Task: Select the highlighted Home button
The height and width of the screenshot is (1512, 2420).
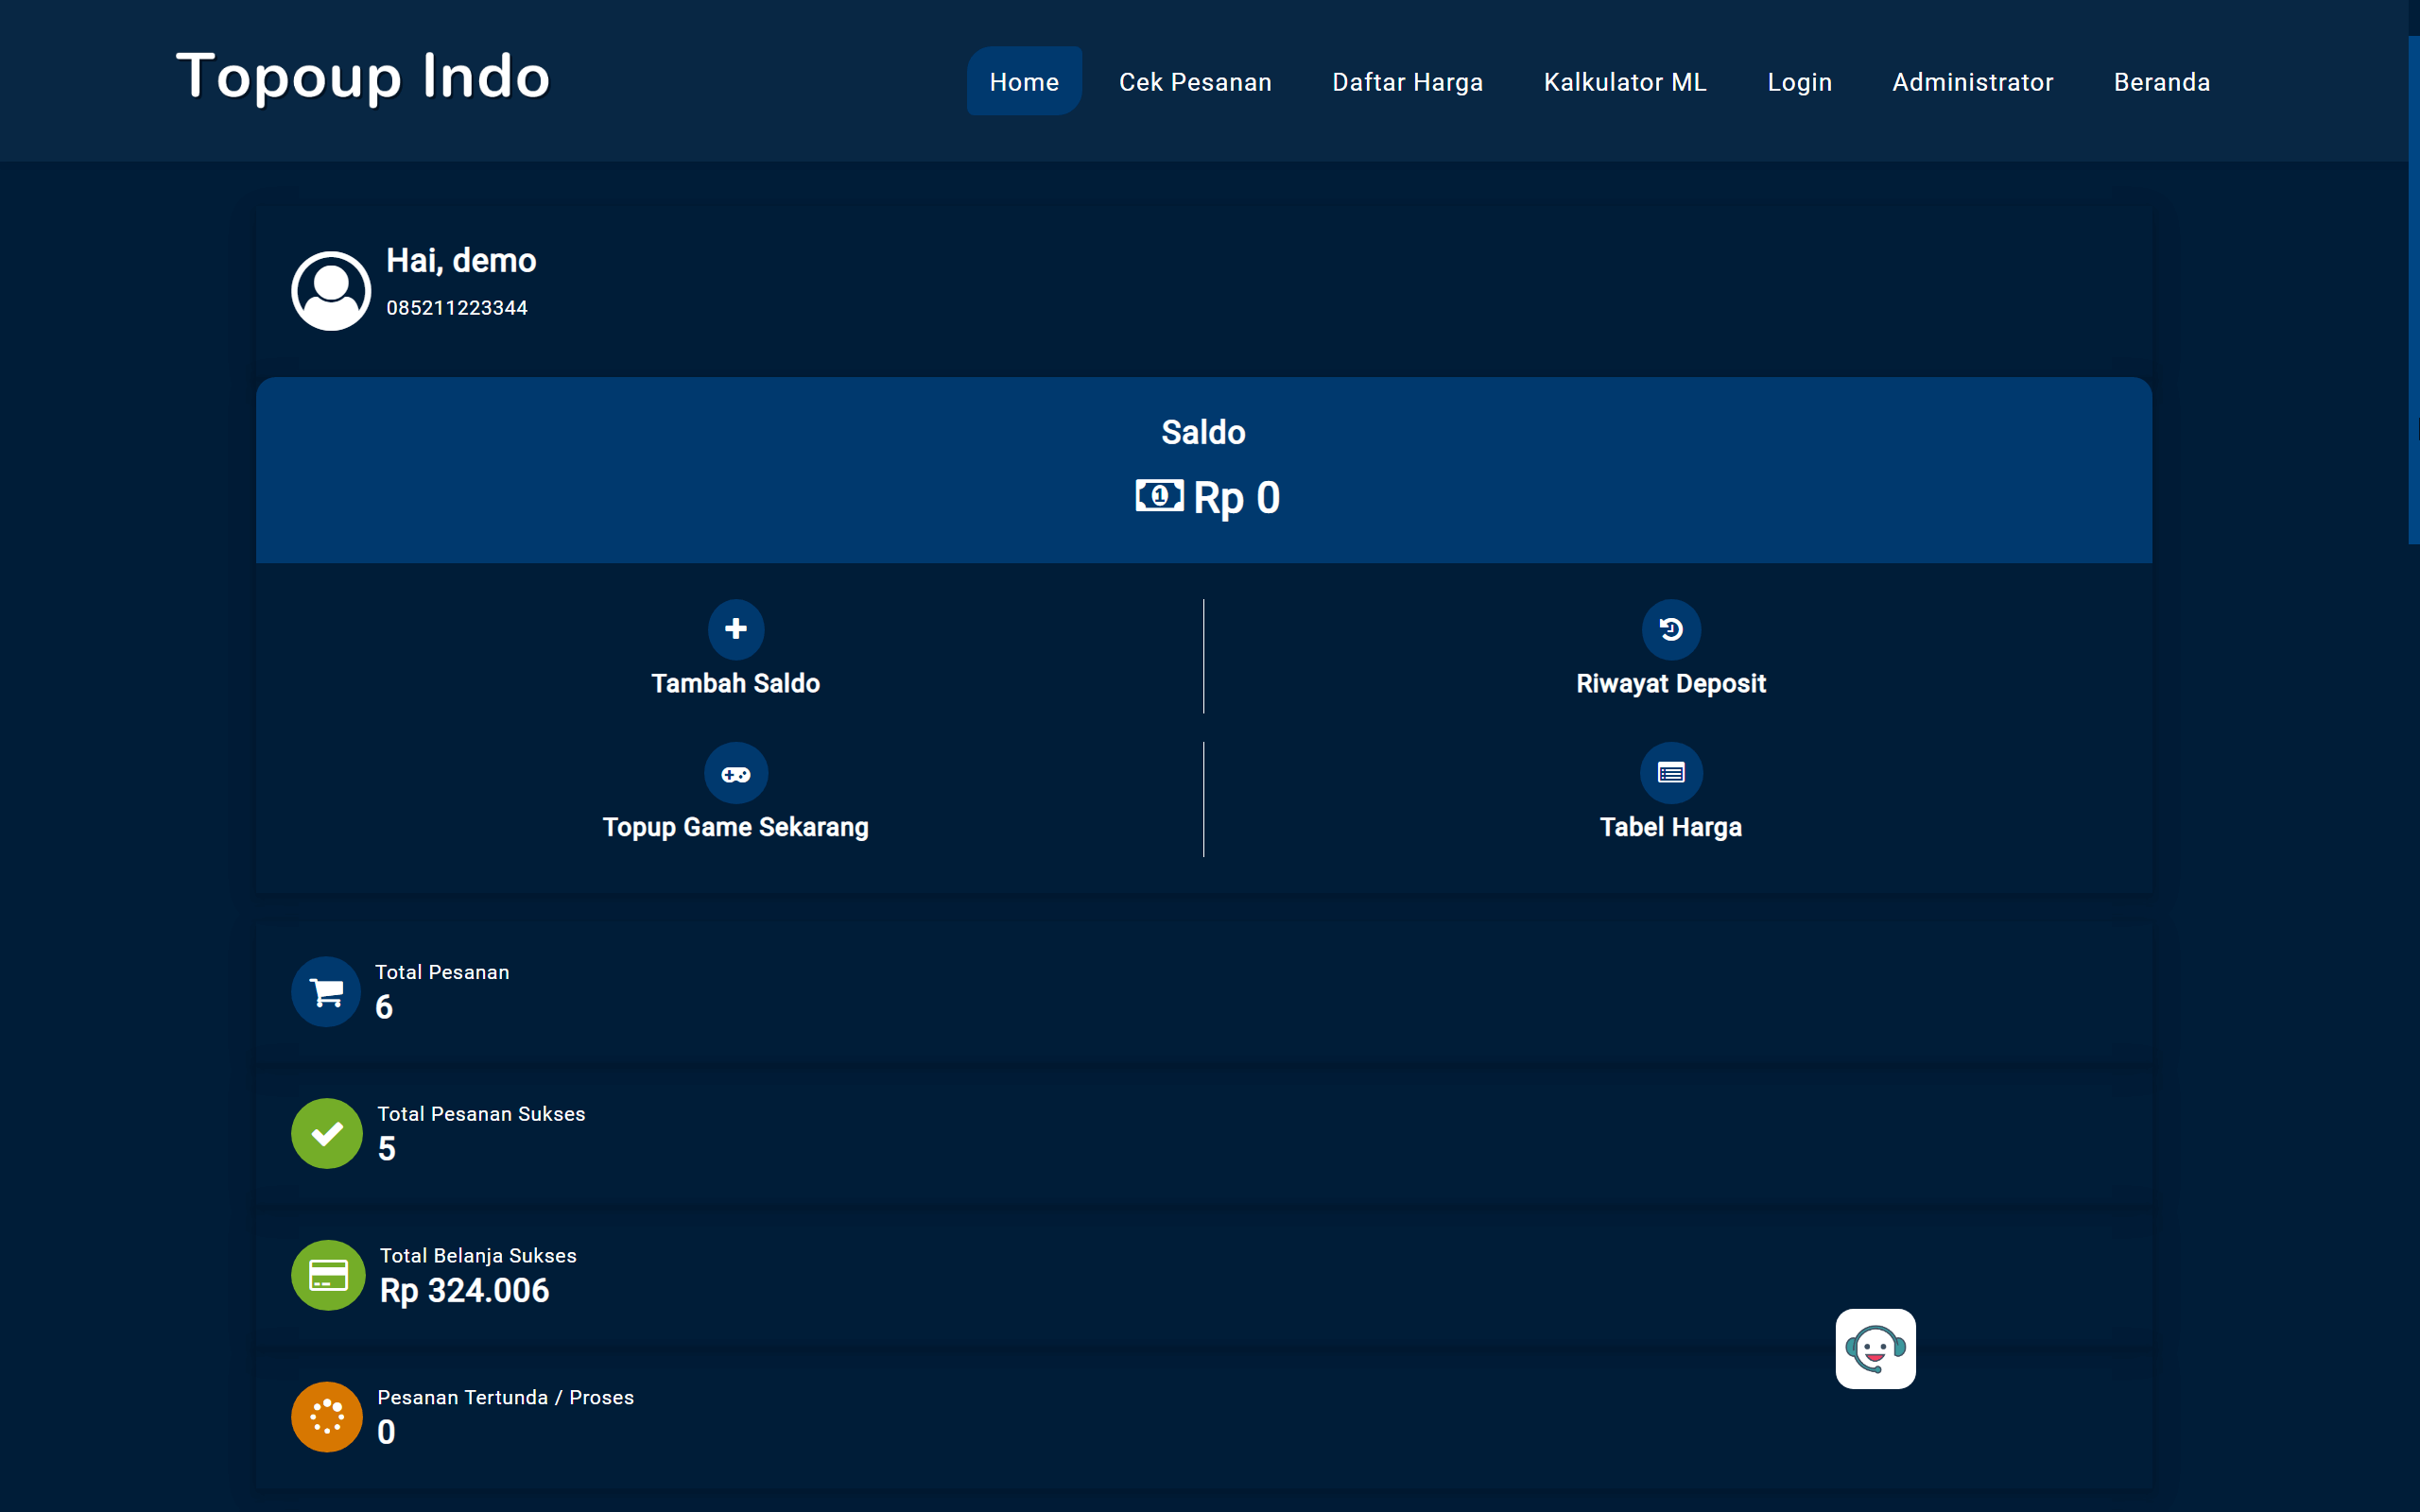Action: pyautogui.click(x=1024, y=81)
